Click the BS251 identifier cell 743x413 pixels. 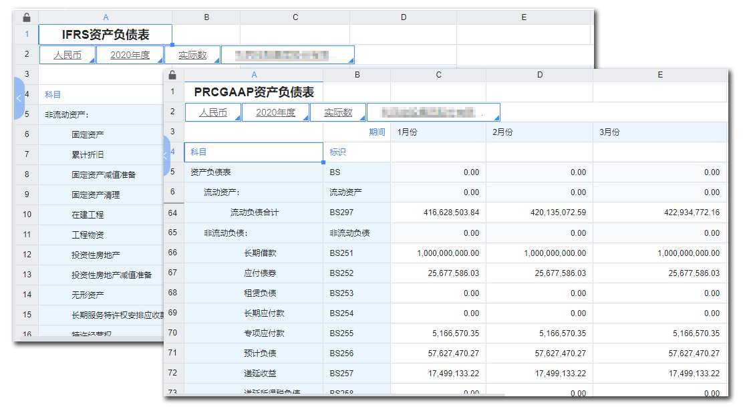357,253
